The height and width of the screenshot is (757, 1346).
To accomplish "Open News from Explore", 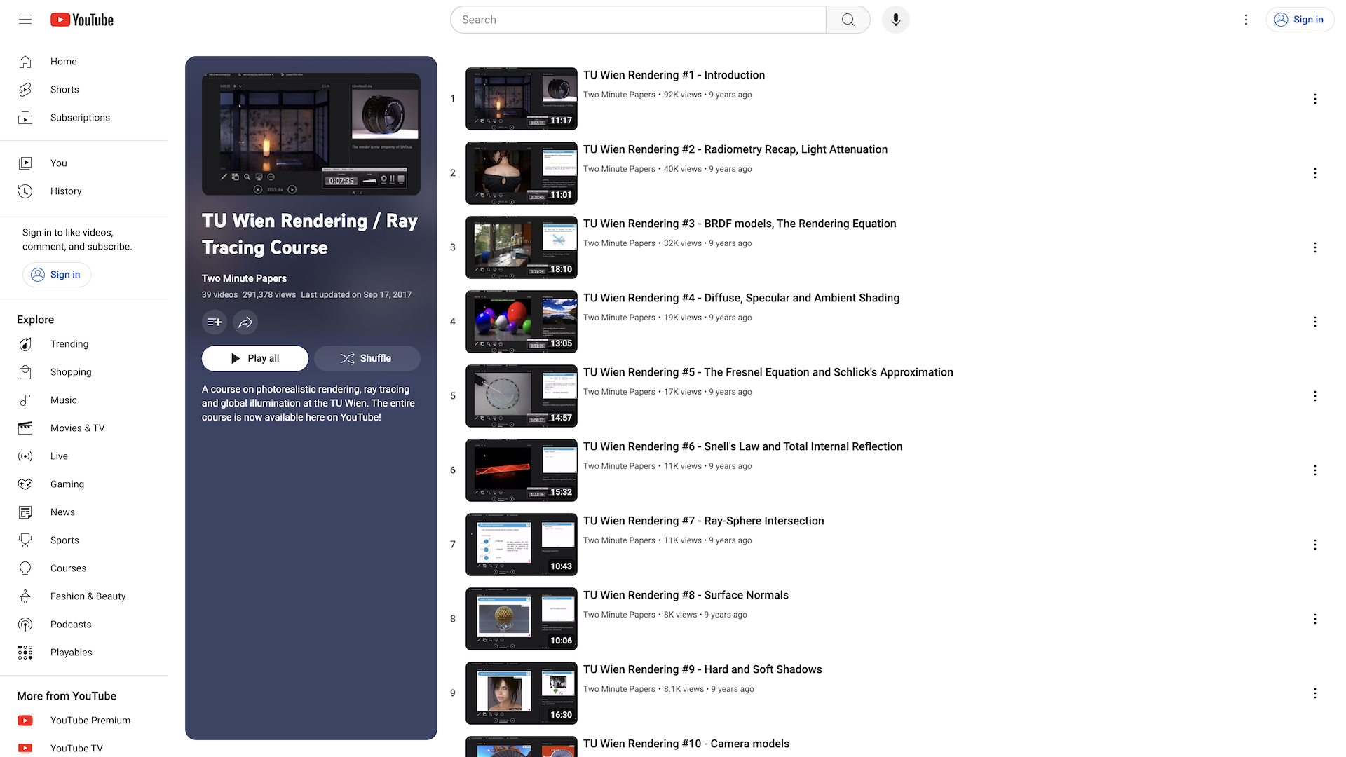I will coord(84,512).
